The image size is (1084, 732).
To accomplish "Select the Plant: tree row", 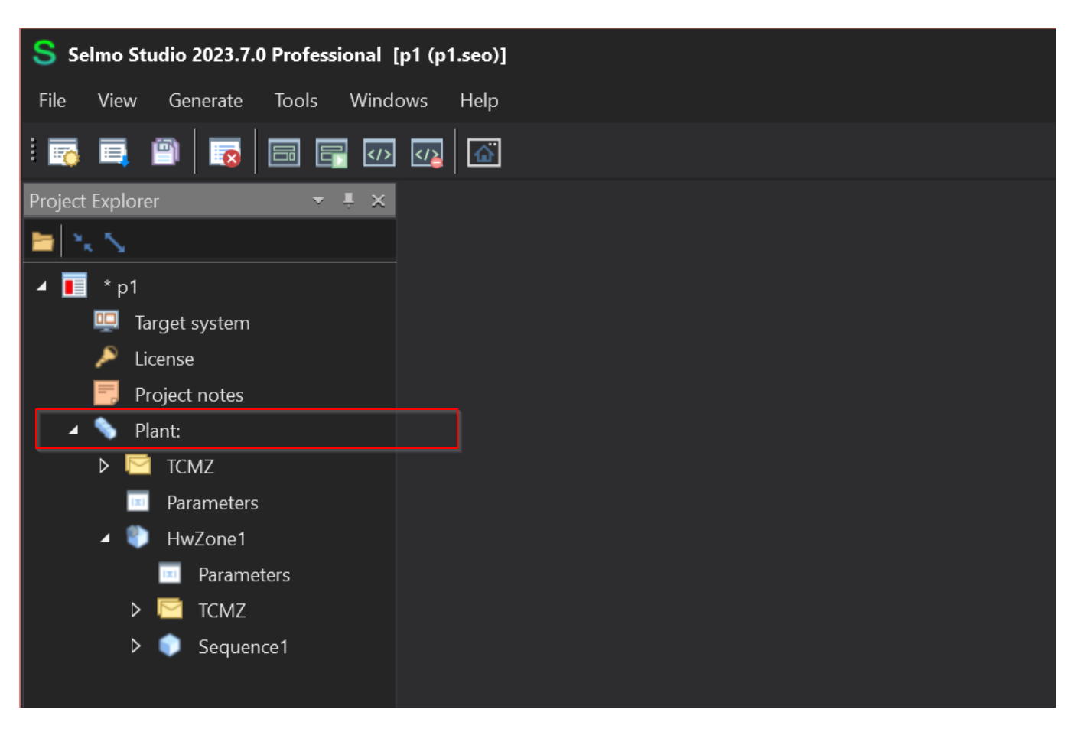I will pos(246,430).
